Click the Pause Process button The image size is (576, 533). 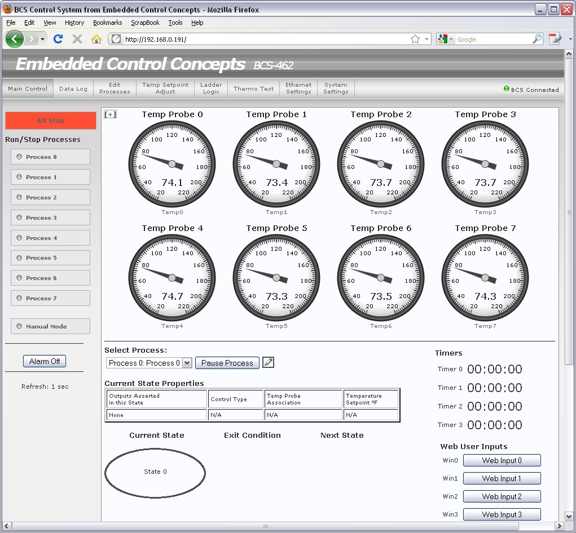[227, 363]
